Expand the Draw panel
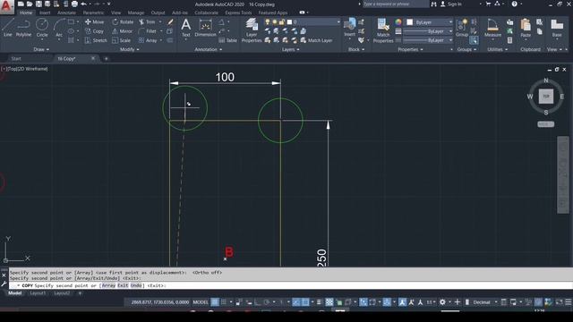This screenshot has width=573, height=322. 41,49
